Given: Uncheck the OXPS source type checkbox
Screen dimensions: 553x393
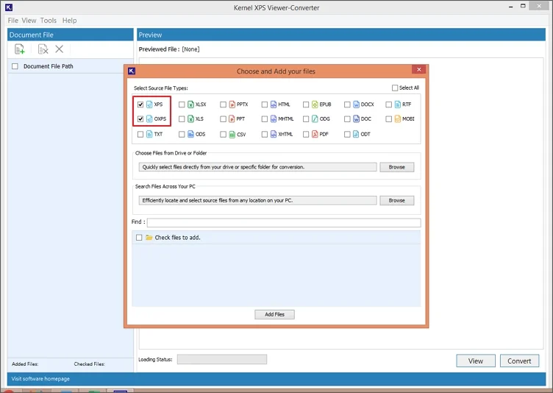Looking at the screenshot, I should tap(140, 119).
